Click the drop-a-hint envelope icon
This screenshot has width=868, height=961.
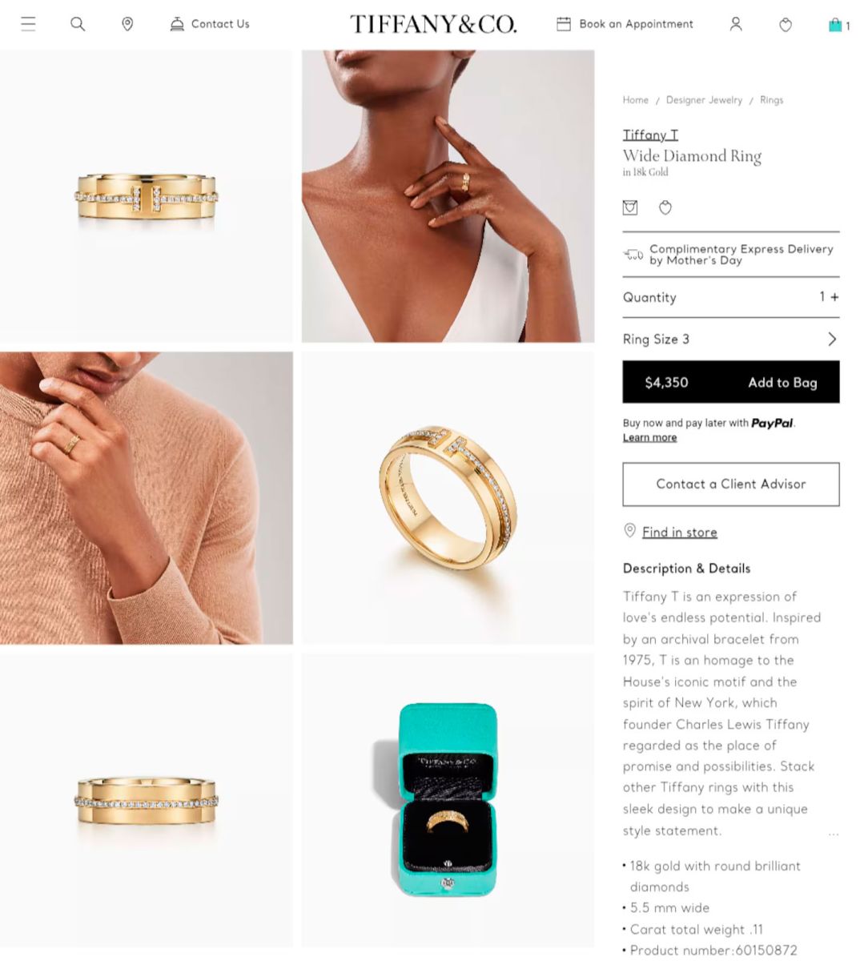[631, 207]
